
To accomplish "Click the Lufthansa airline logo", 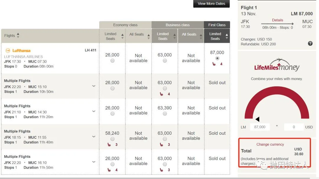I will [18, 51].
